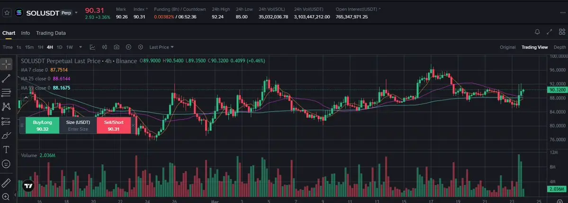Select the 15m interval
Viewport: 568px width, 203px height.
29,47
